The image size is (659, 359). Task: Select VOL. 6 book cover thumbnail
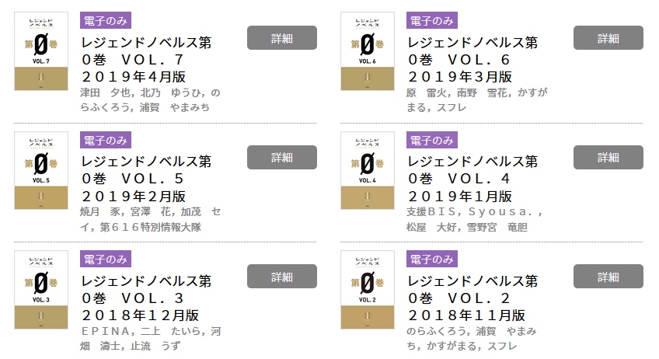tap(368, 51)
